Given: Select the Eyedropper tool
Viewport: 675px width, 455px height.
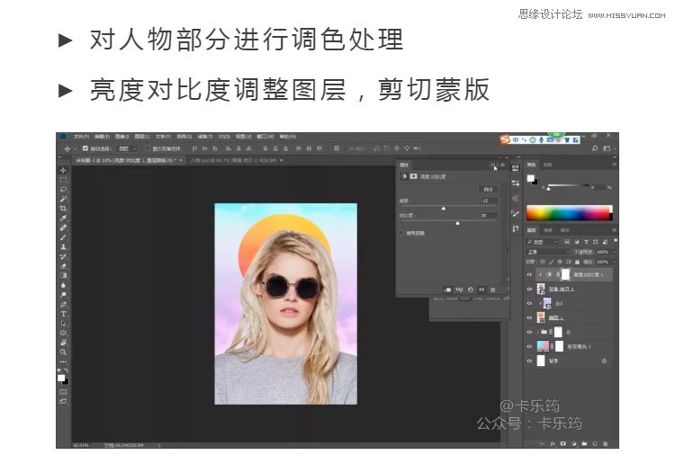Looking at the screenshot, I should click(63, 218).
